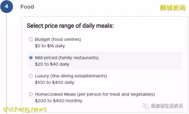The width and height of the screenshot is (189, 114).
Task: Click the yellow 狮城新闻 watermark text
Action: click(x=172, y=8)
